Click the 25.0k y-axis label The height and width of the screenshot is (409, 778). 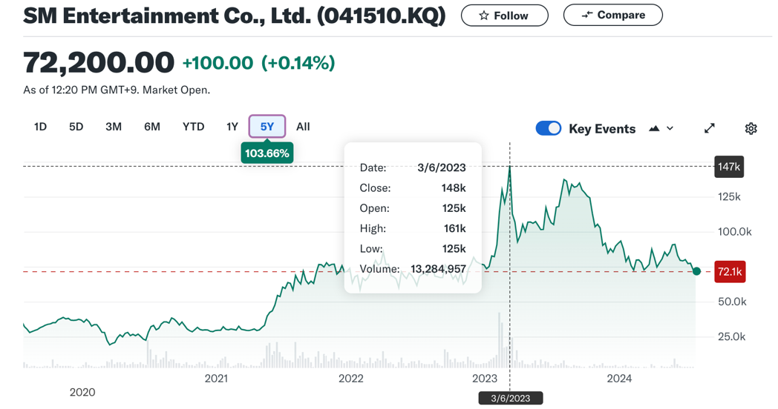pyautogui.click(x=731, y=336)
